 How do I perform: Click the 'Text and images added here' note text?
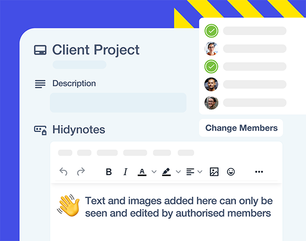coord(179,207)
